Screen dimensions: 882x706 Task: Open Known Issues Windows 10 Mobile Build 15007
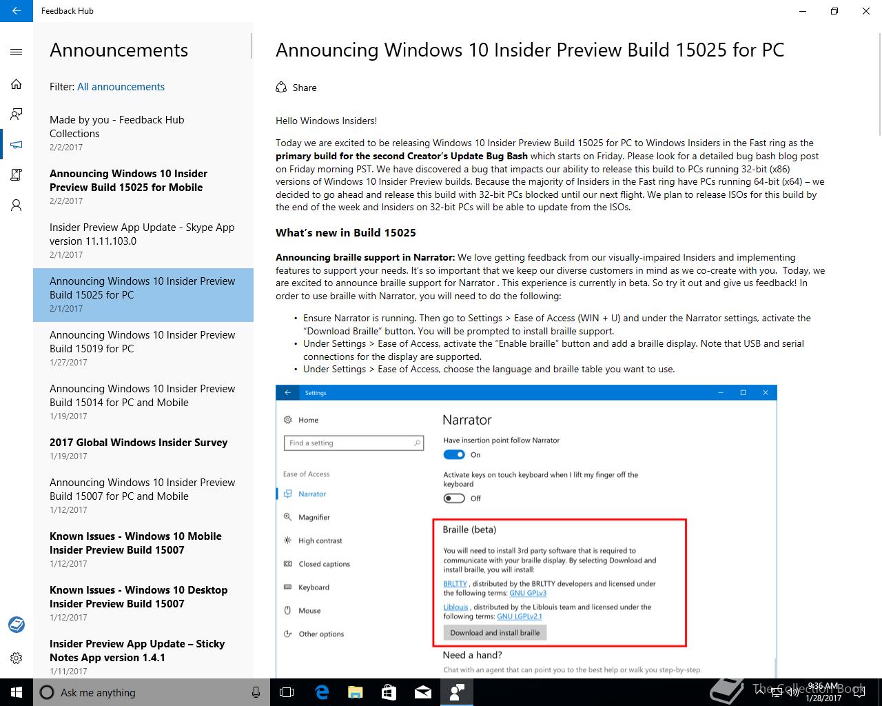click(x=143, y=549)
